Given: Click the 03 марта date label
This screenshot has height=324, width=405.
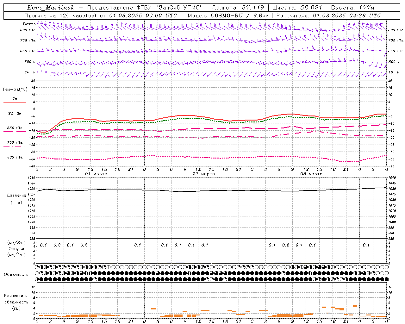Looking at the screenshot, I should (x=311, y=174).
